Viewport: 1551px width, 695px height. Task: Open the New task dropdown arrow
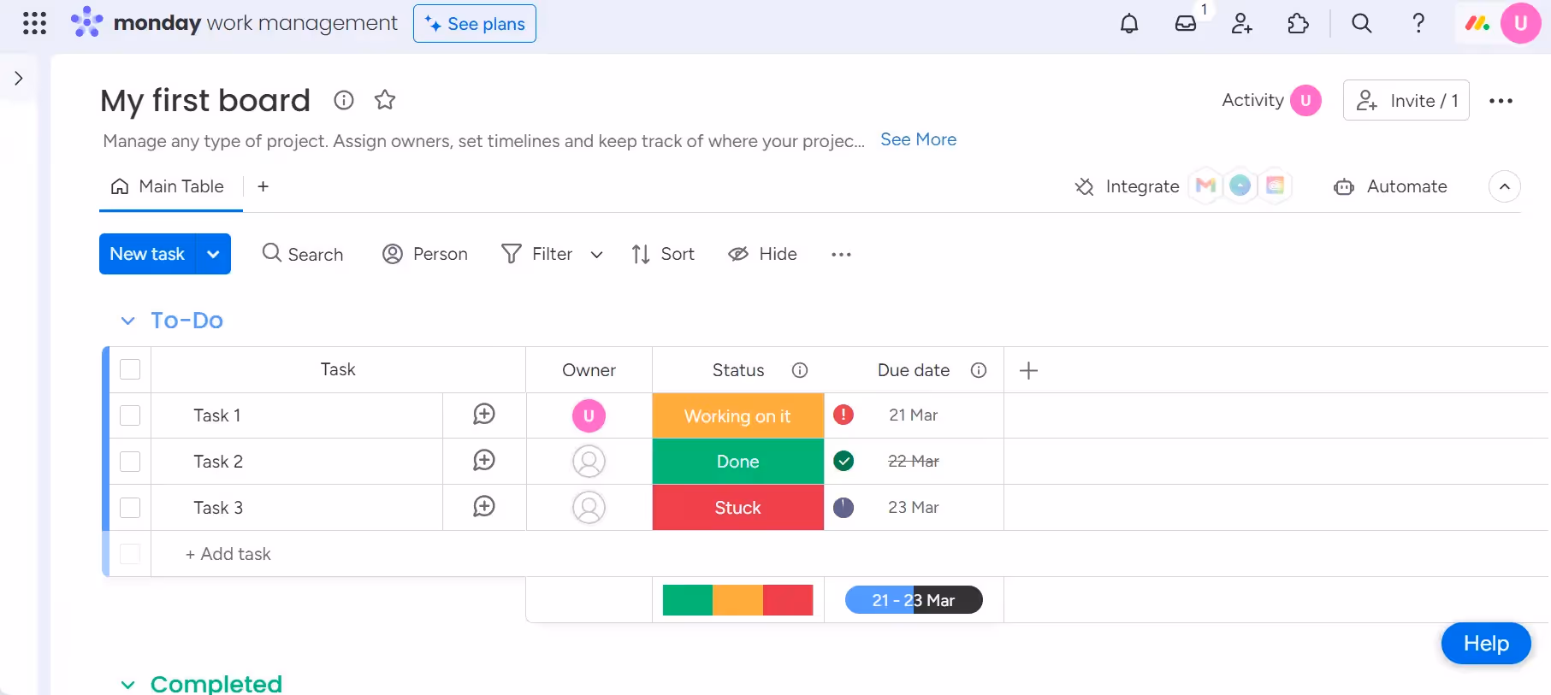tap(213, 254)
